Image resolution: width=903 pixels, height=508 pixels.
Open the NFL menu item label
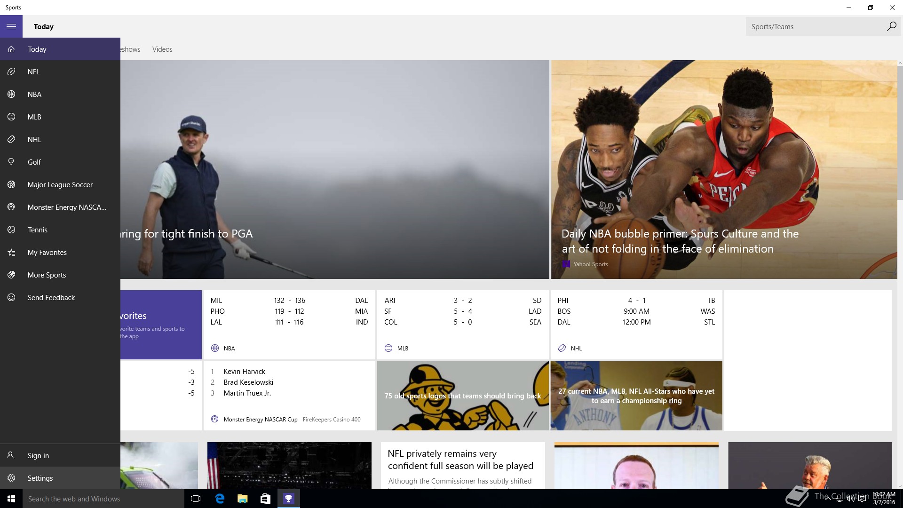[x=33, y=72]
